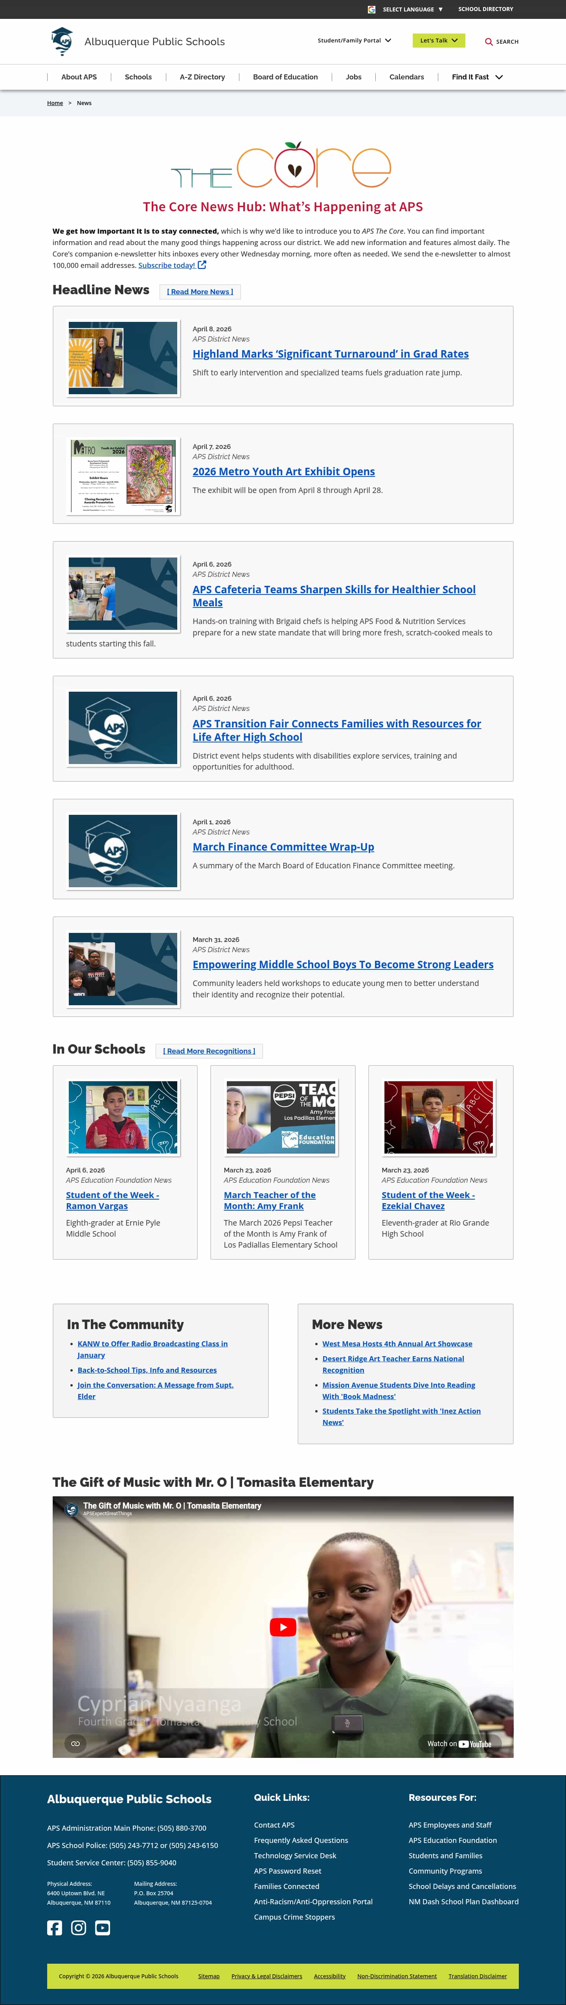566x2005 pixels.
Task: Open Technology Service Desk link
Action: click(x=296, y=1855)
